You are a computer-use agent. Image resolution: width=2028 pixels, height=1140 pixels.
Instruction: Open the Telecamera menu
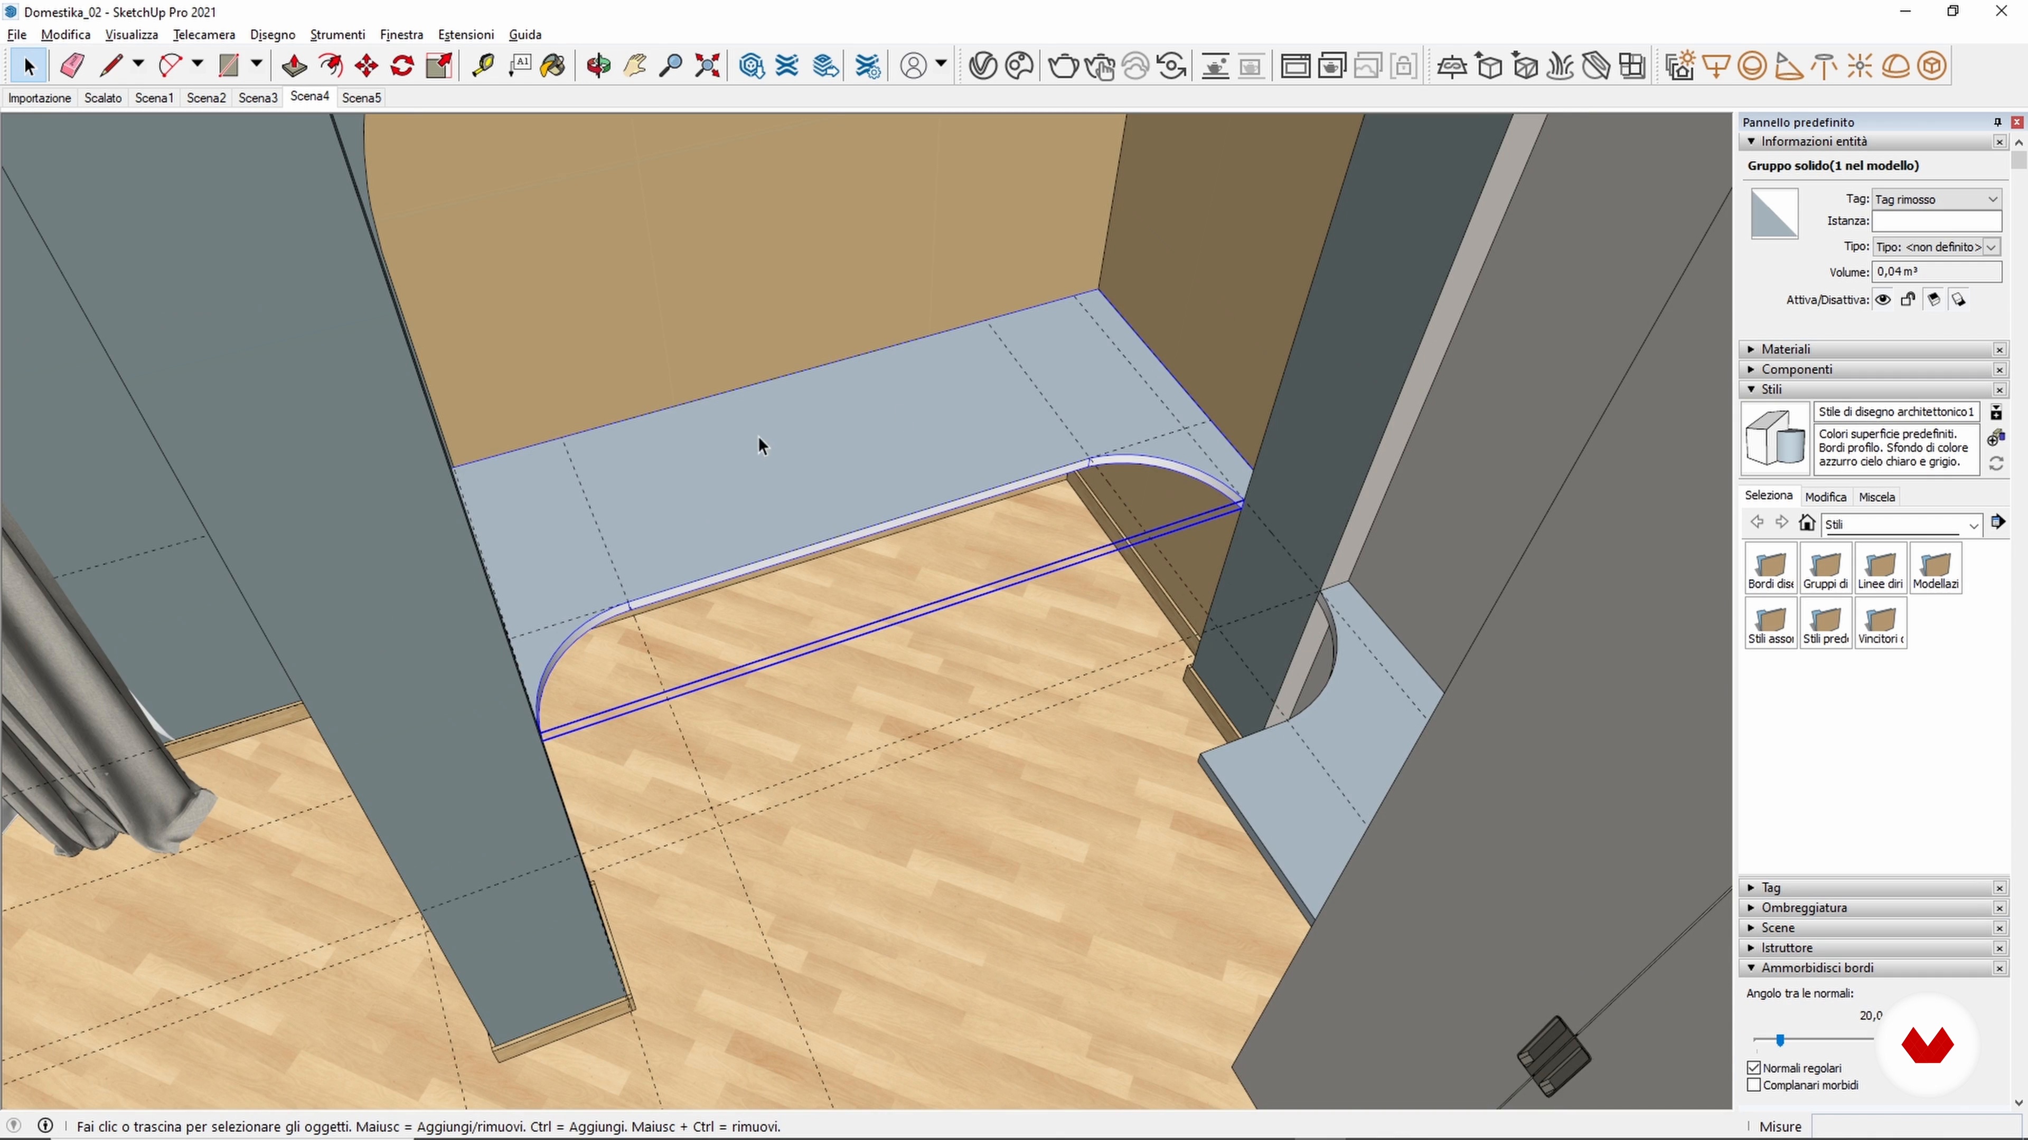tap(204, 35)
